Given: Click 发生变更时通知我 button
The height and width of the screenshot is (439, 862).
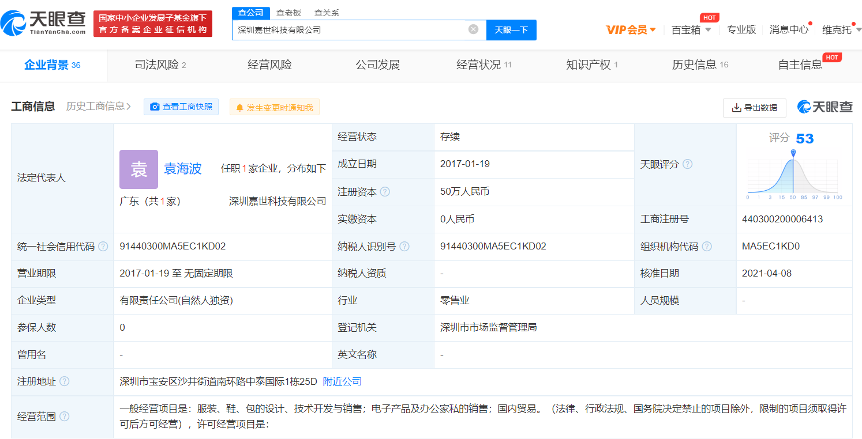Looking at the screenshot, I should coord(274,107).
